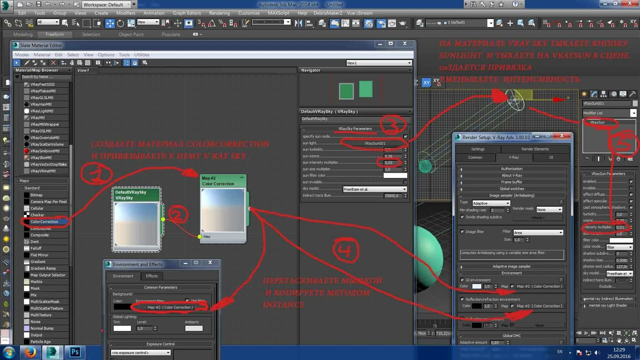Expand the Authorization rollout
Viewport: 640px width, 360px height.
[x=512, y=169]
